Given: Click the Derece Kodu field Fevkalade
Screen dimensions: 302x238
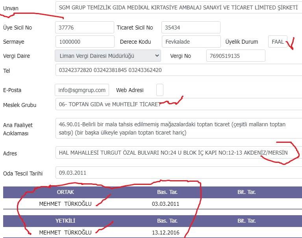Looking at the screenshot, I should pyautogui.click(x=191, y=42).
